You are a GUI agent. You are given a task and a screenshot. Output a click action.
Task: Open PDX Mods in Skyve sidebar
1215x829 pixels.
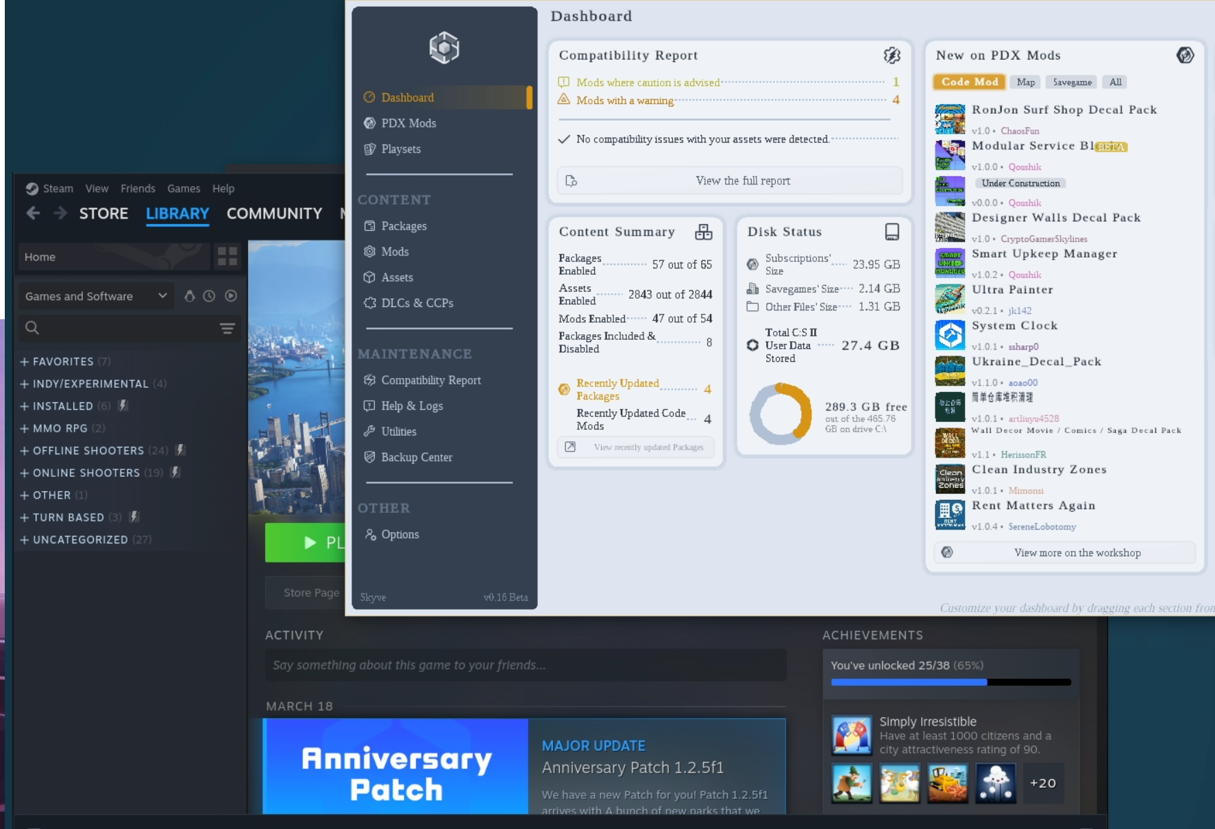click(408, 123)
